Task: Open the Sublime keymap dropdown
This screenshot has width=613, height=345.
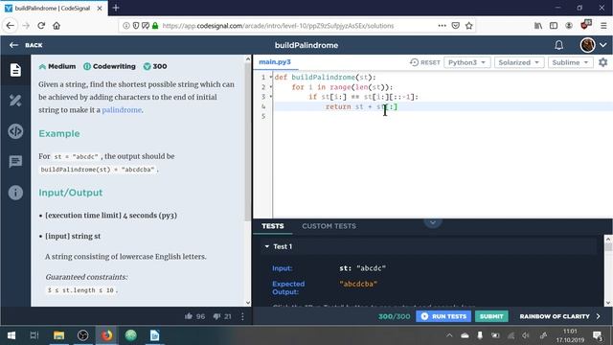Action: tap(570, 62)
